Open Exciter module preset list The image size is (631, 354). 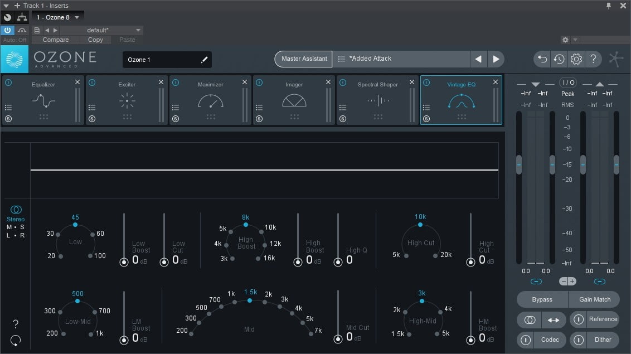coord(92,108)
